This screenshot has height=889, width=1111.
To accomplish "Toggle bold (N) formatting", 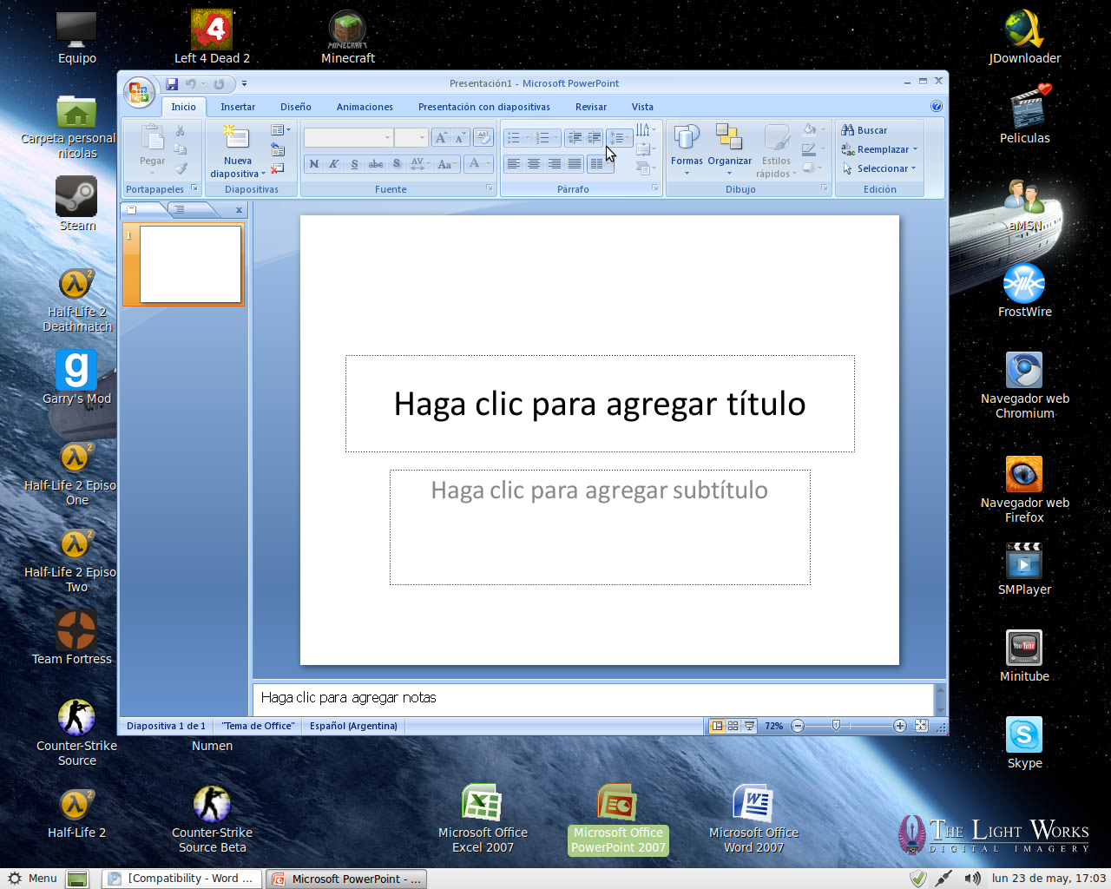I will [314, 164].
